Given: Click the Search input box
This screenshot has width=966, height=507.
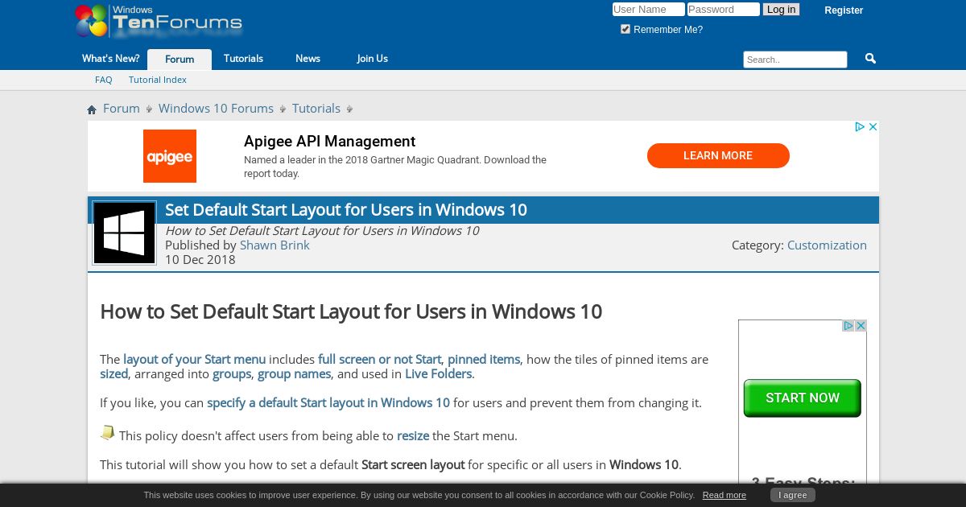Looking at the screenshot, I should click(795, 60).
